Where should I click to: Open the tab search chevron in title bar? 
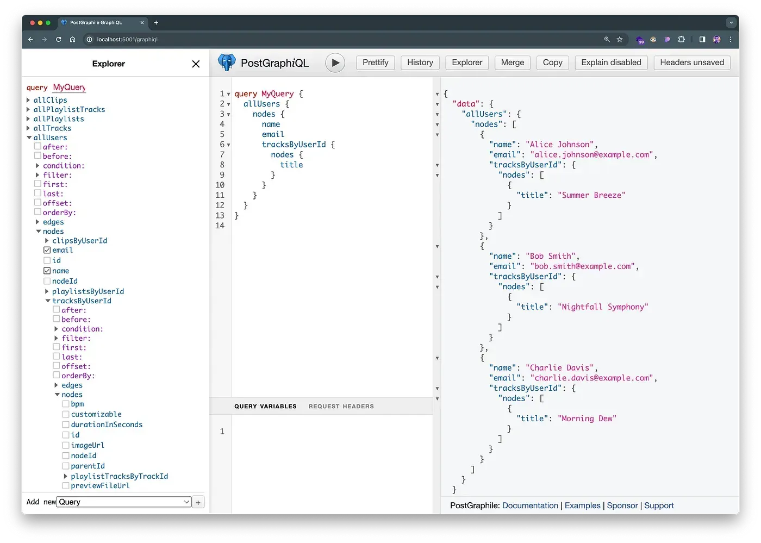731,23
